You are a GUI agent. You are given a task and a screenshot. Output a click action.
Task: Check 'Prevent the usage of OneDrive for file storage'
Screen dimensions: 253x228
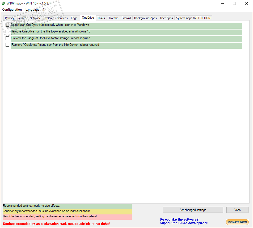7,38
